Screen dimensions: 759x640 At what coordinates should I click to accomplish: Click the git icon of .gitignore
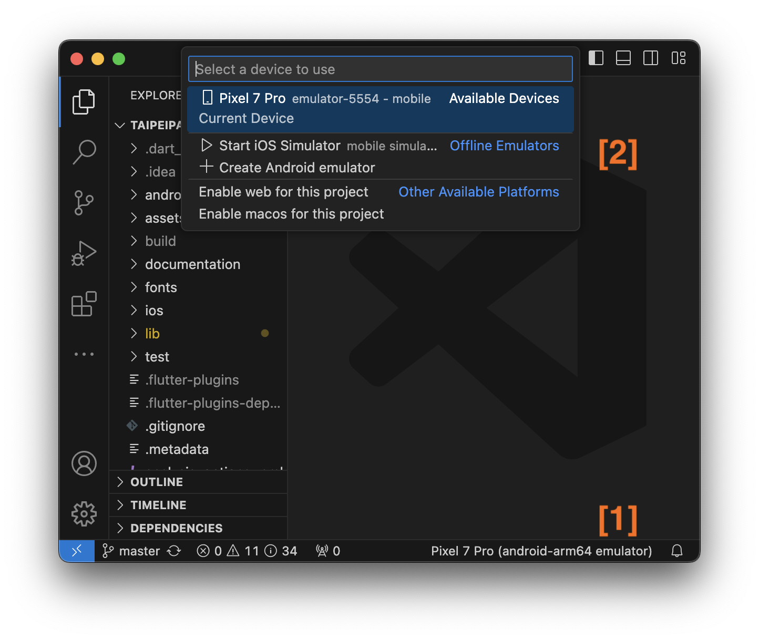click(x=132, y=426)
